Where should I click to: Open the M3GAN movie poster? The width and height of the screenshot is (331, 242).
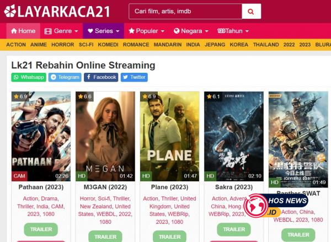(105, 136)
